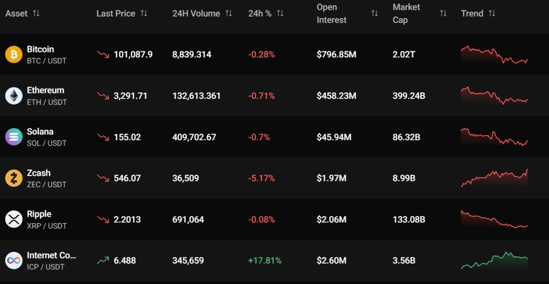Sort by 24H Volume column arrows
The height and width of the screenshot is (284, 549).
pos(229,13)
